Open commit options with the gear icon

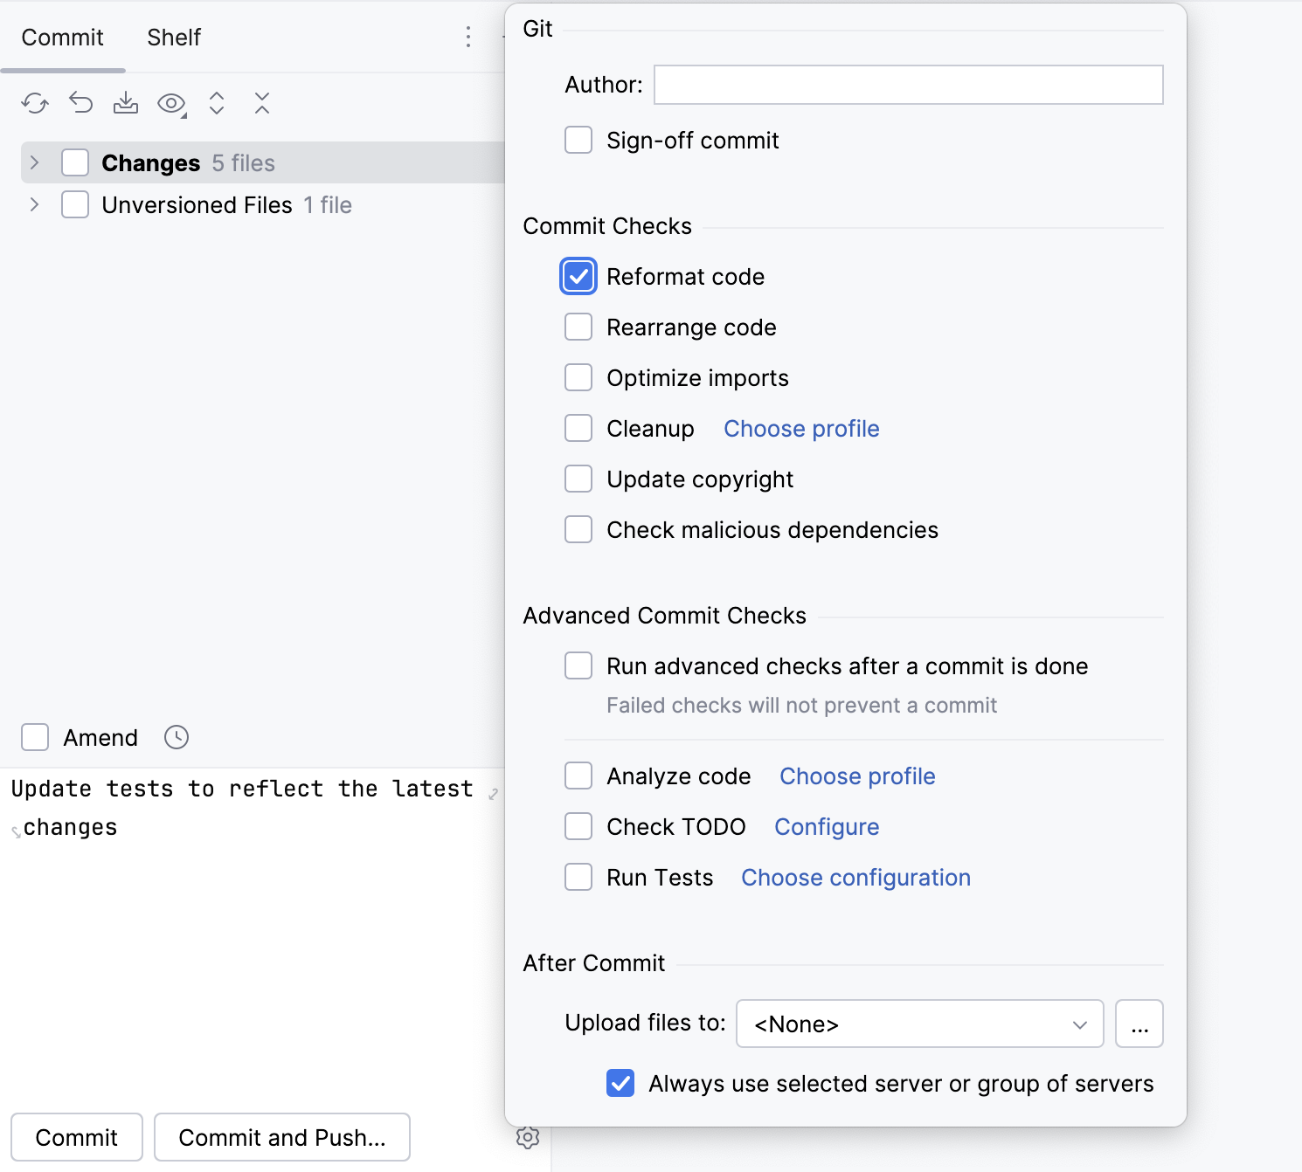[529, 1138]
